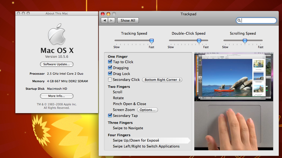Click the Tap to Click label
Screen dimensions: 282x158
tap(123, 62)
